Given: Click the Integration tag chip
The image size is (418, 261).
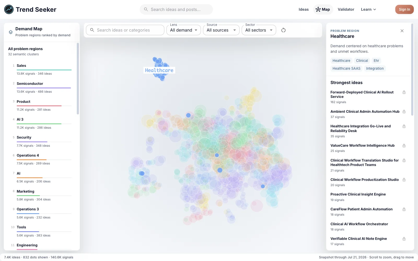Looking at the screenshot, I should 375,68.
